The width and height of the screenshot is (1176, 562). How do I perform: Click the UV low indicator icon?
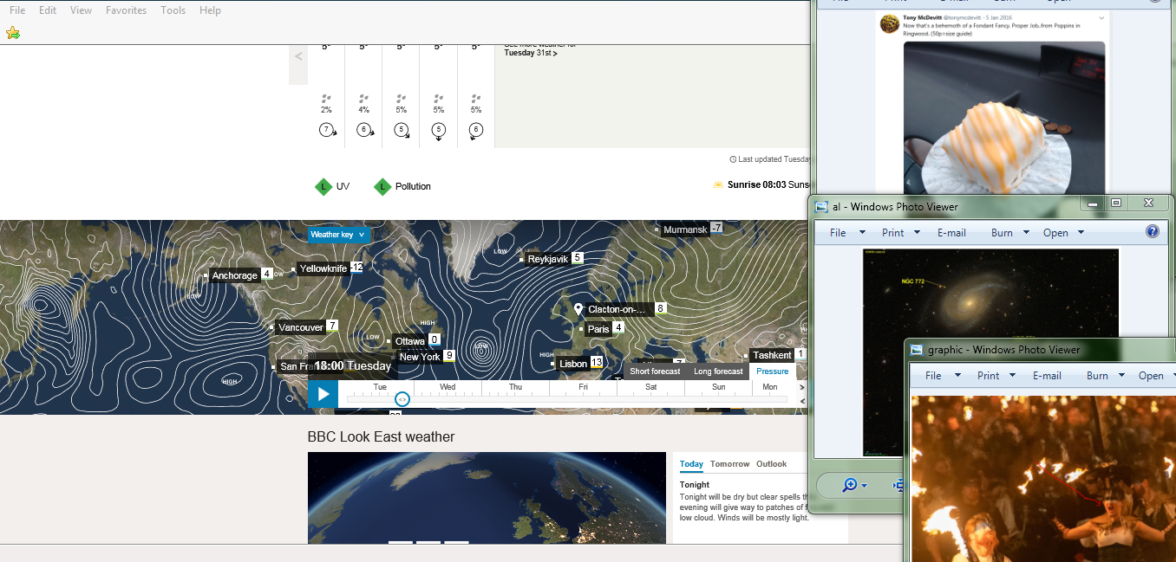tap(323, 186)
